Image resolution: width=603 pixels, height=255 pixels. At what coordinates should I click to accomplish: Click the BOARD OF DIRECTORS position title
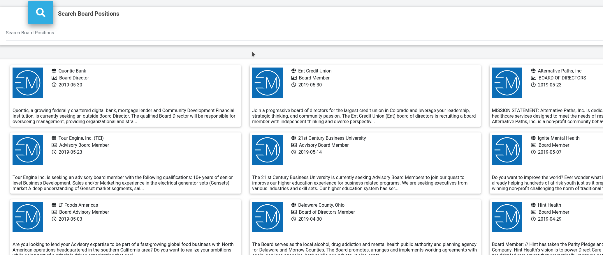click(x=562, y=78)
